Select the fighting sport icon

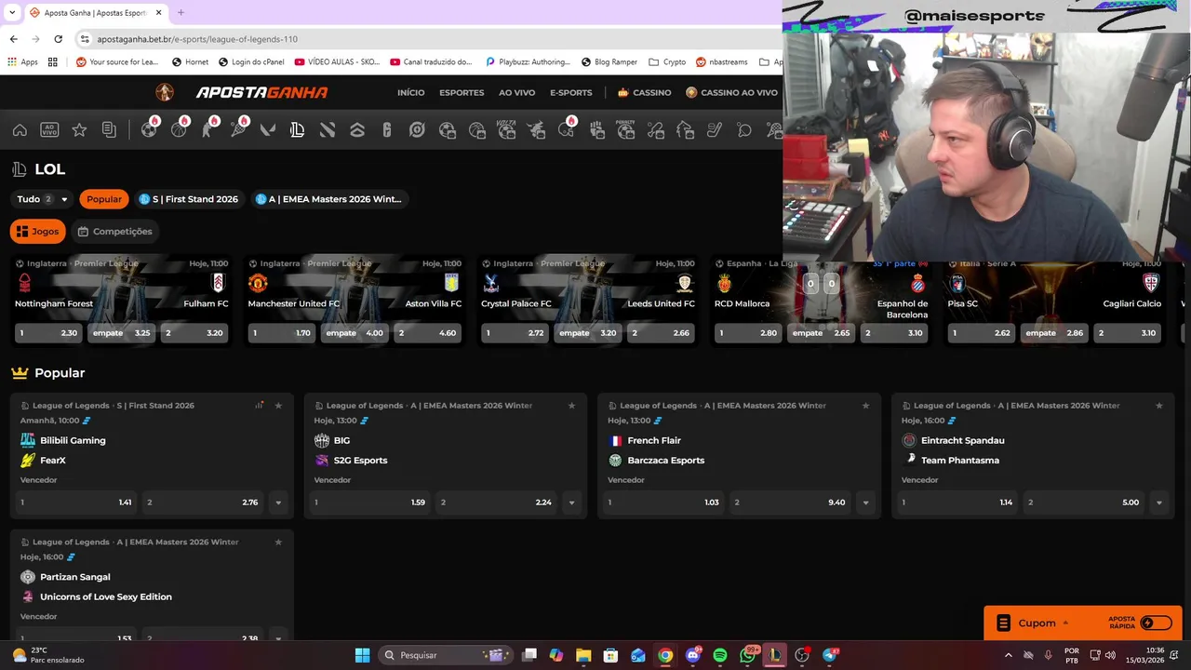pos(208,129)
